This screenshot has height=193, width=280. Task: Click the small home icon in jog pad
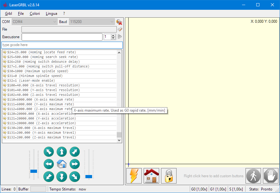click(x=62, y=164)
